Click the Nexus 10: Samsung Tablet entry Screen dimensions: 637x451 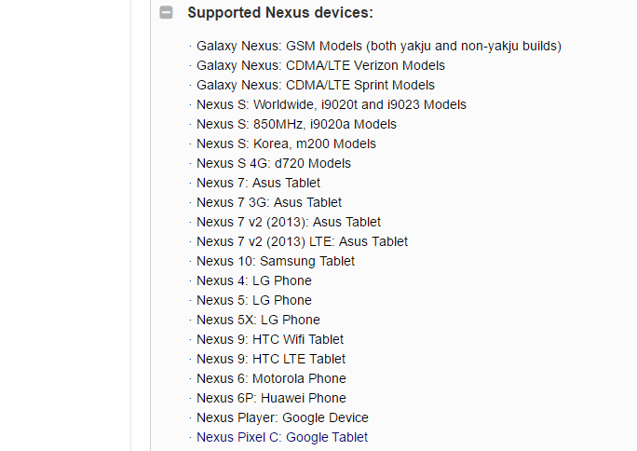coord(276,261)
